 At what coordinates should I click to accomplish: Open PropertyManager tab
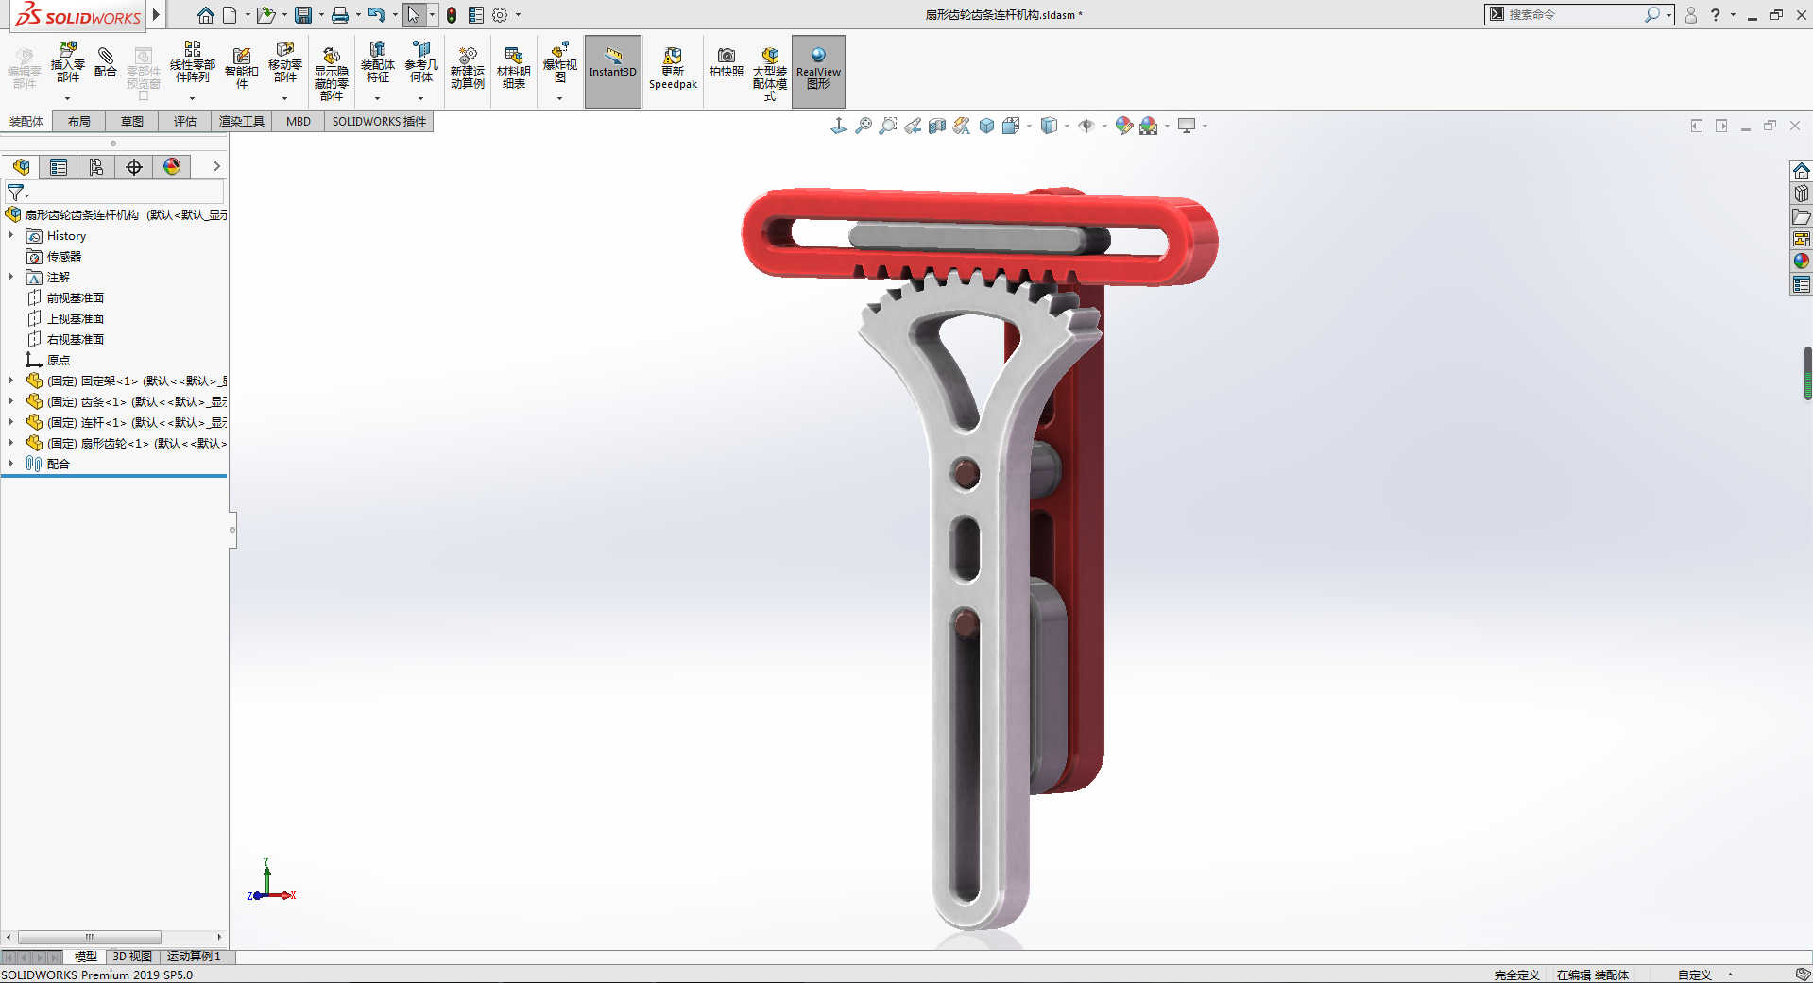coord(59,167)
